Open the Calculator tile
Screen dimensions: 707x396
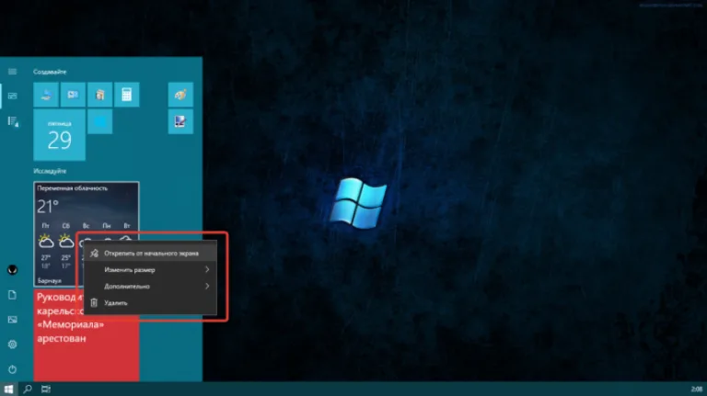pyautogui.click(x=127, y=95)
